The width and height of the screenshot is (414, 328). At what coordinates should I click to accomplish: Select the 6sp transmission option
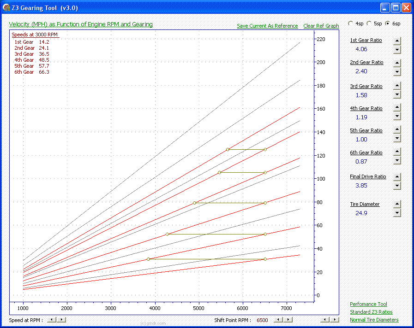tap(387, 23)
